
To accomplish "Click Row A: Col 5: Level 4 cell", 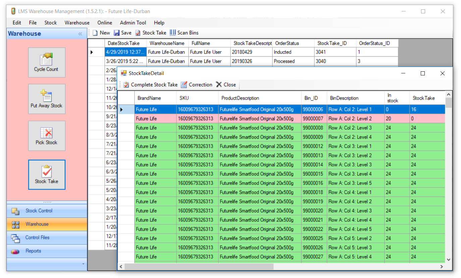I will pyautogui.click(x=356, y=257).
